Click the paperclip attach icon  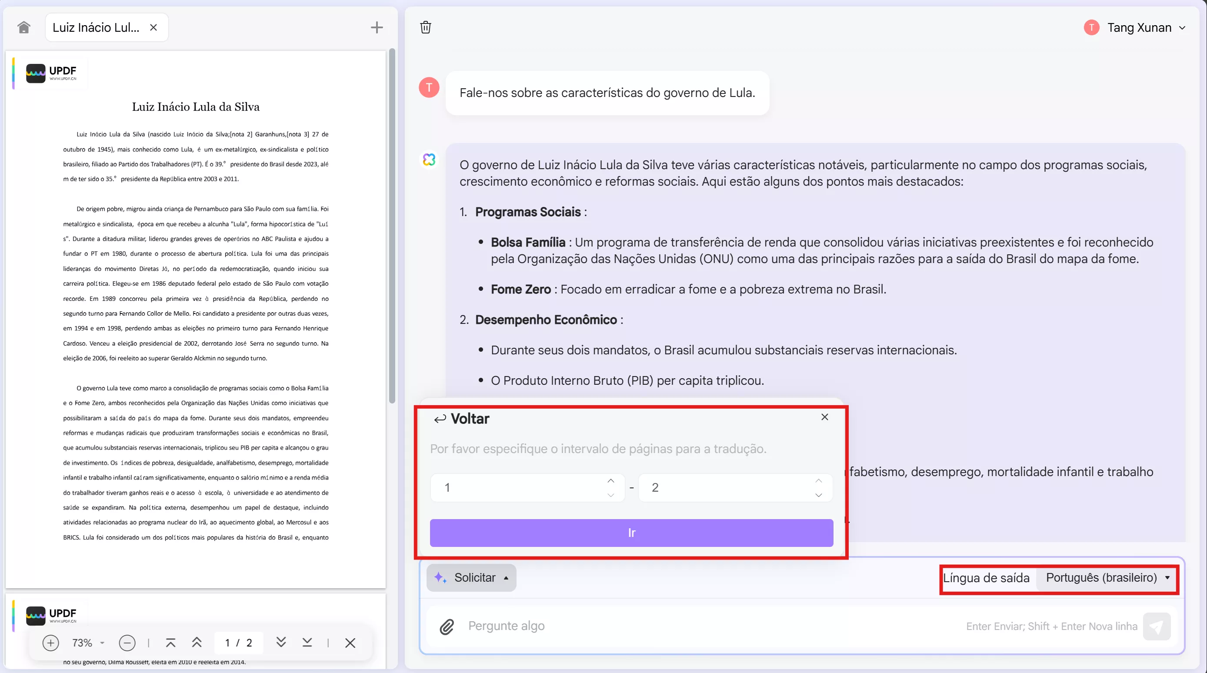pyautogui.click(x=447, y=626)
